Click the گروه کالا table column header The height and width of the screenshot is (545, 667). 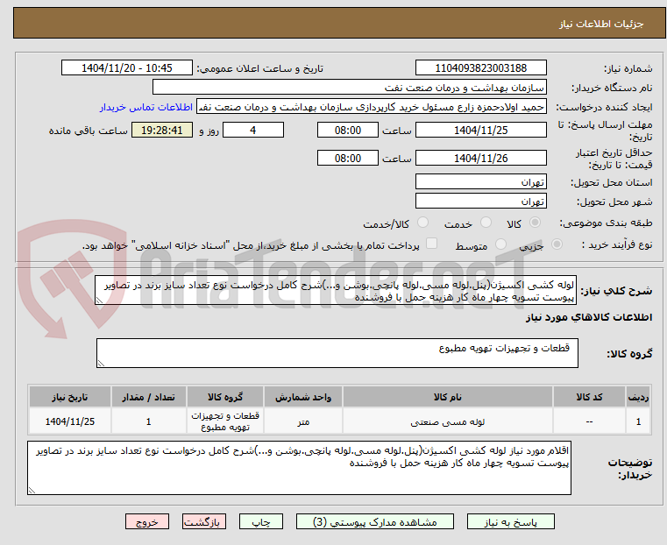225,397
